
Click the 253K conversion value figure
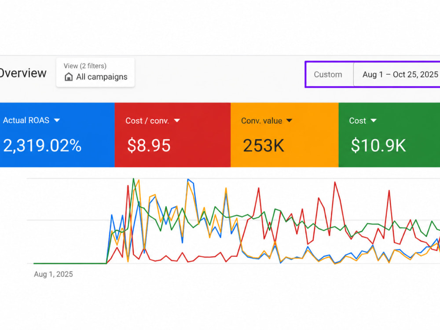(264, 145)
